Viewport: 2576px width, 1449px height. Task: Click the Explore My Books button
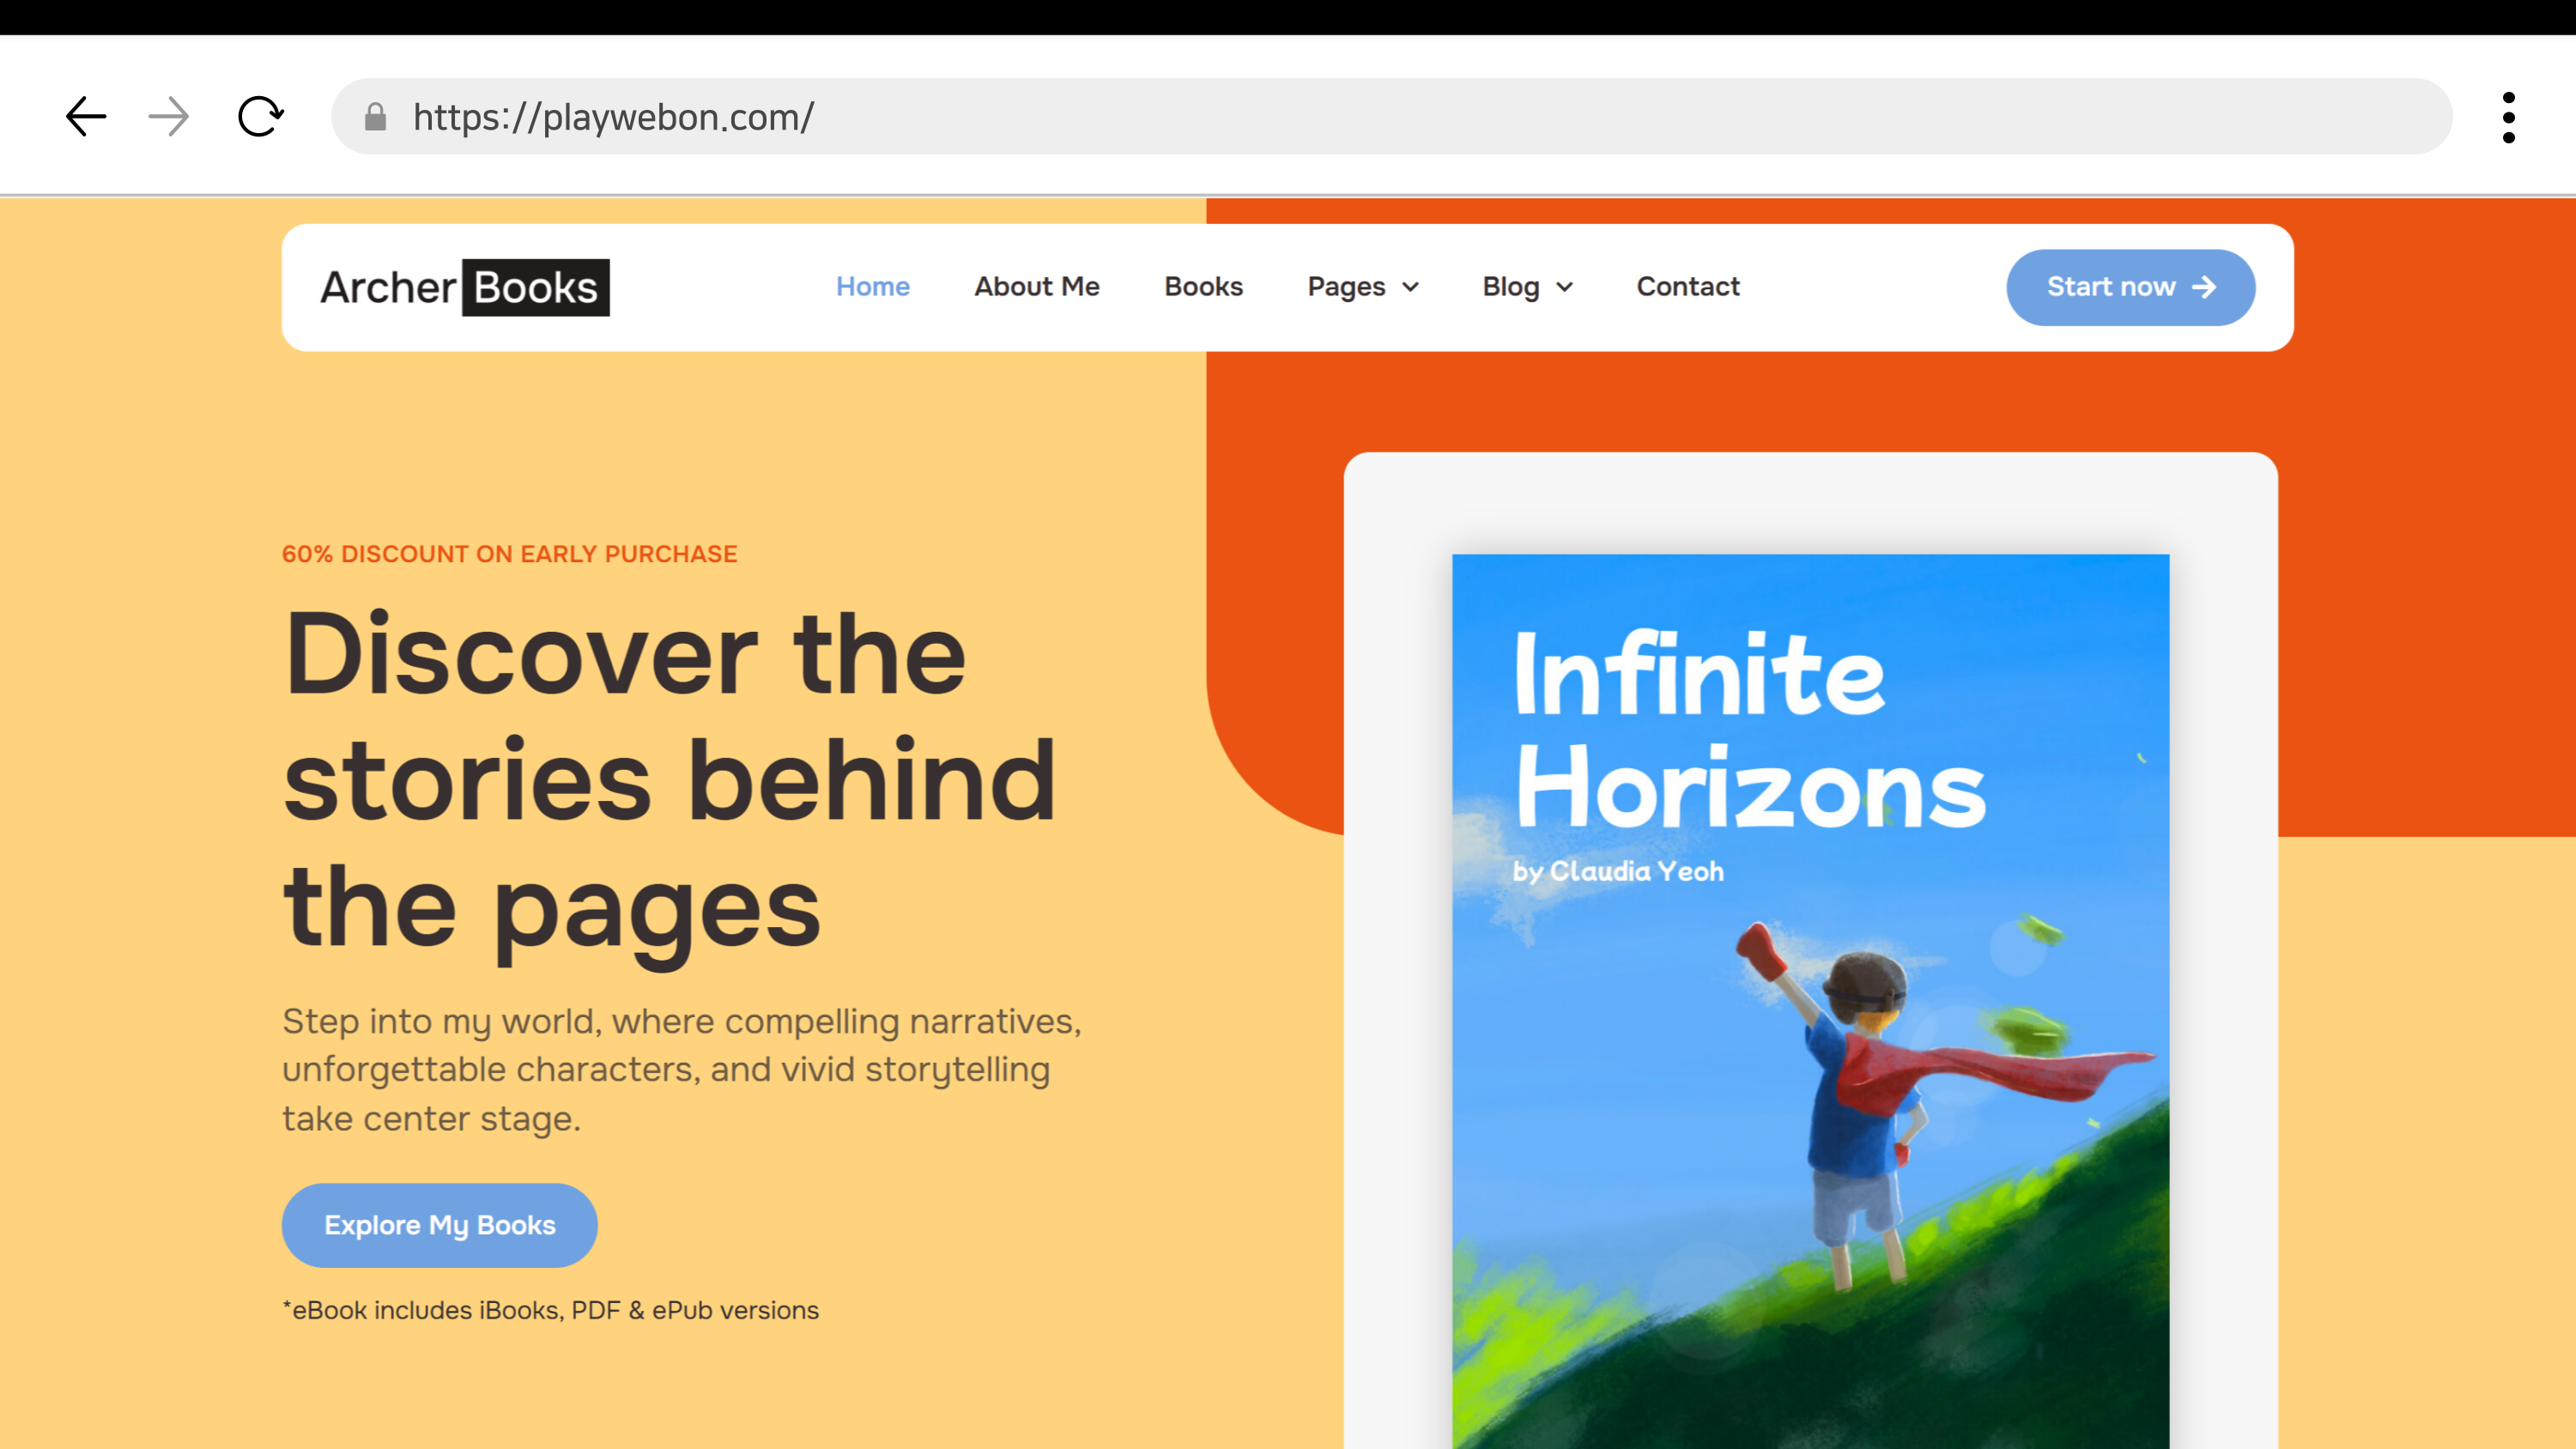point(439,1225)
